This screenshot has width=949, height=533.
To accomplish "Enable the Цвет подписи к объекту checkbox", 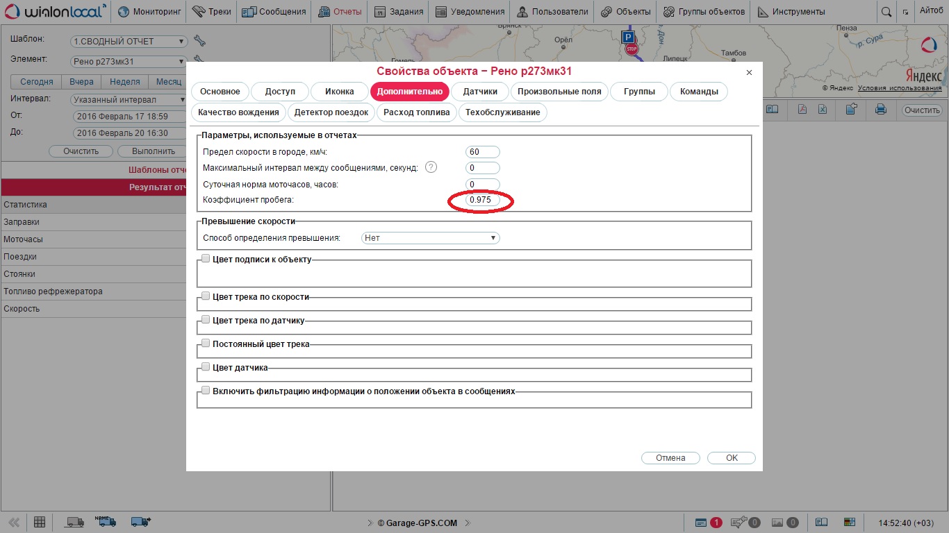I will [206, 258].
